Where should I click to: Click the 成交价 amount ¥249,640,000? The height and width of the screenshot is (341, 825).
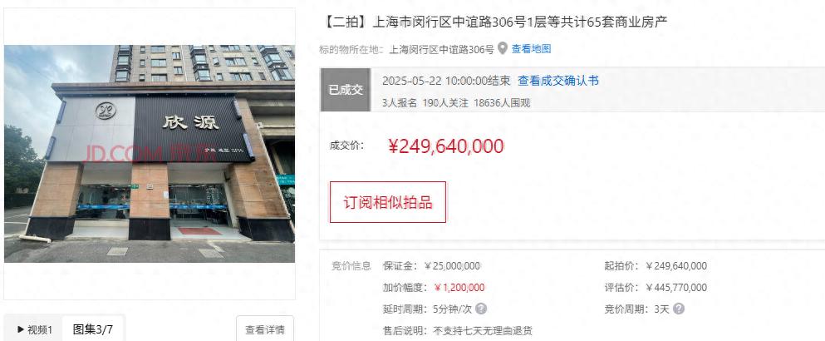pos(446,146)
